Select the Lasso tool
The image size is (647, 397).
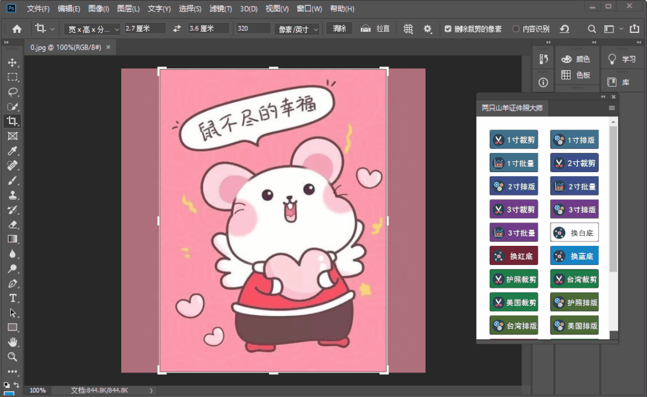[12, 92]
